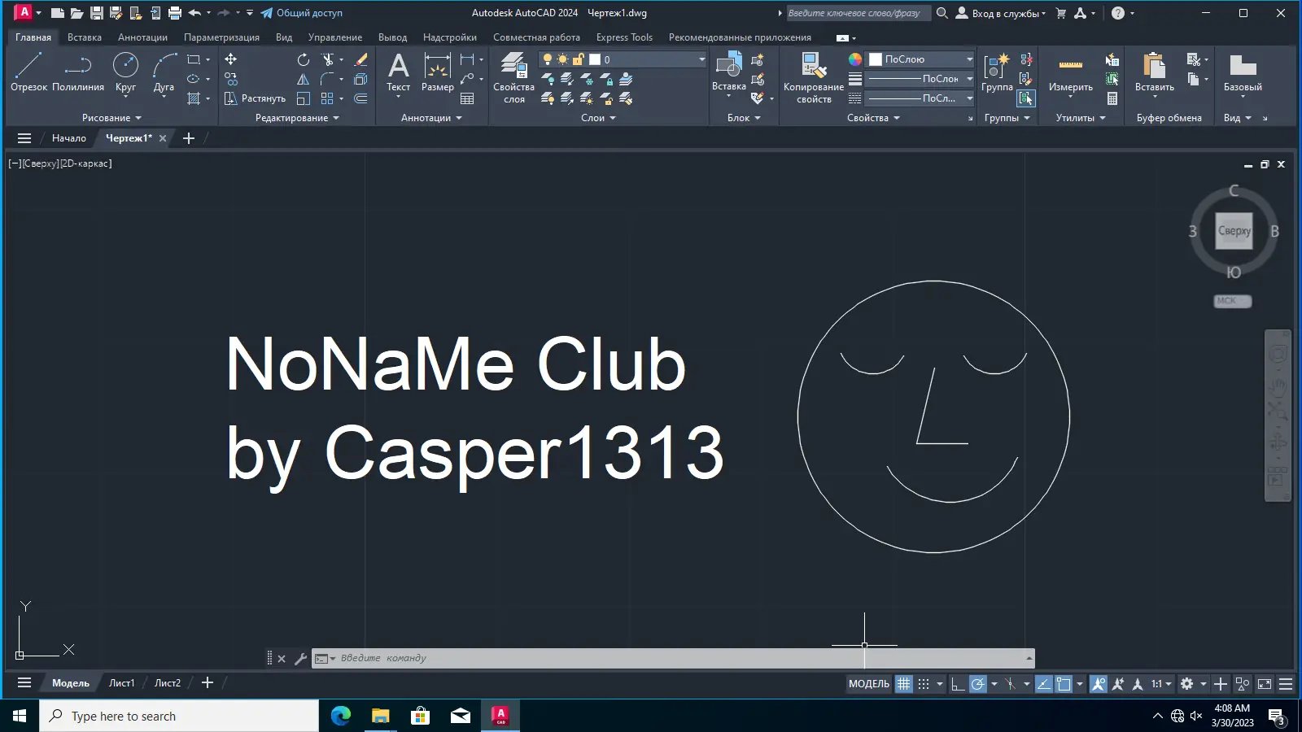The width and height of the screenshot is (1302, 732).
Task: Switch to the Лист1 layout tab
Action: click(x=122, y=683)
